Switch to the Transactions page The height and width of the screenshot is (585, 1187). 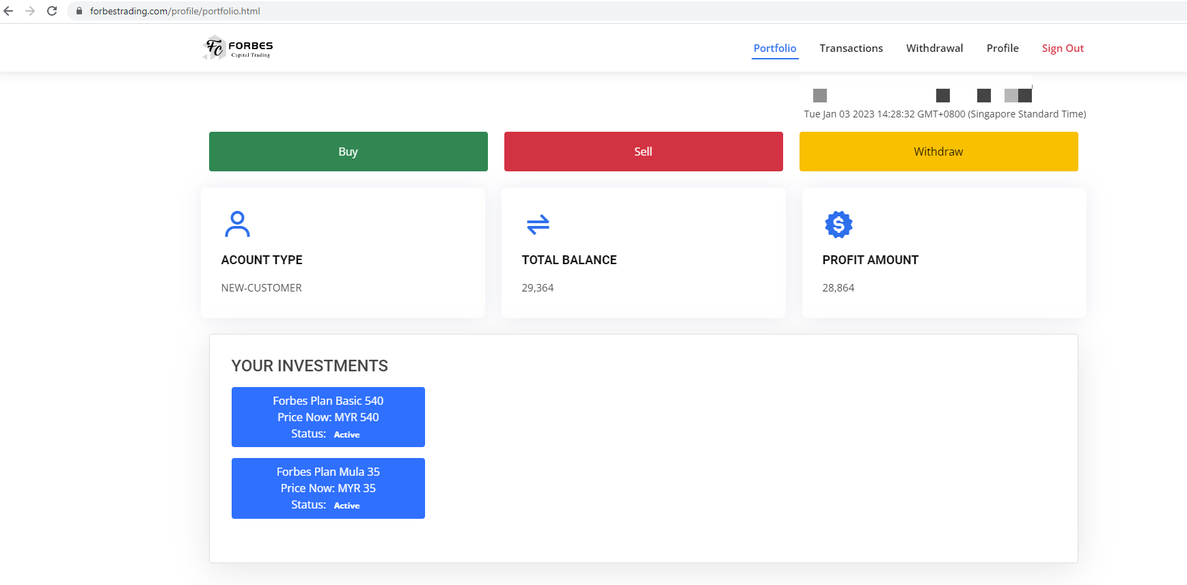pyautogui.click(x=851, y=48)
